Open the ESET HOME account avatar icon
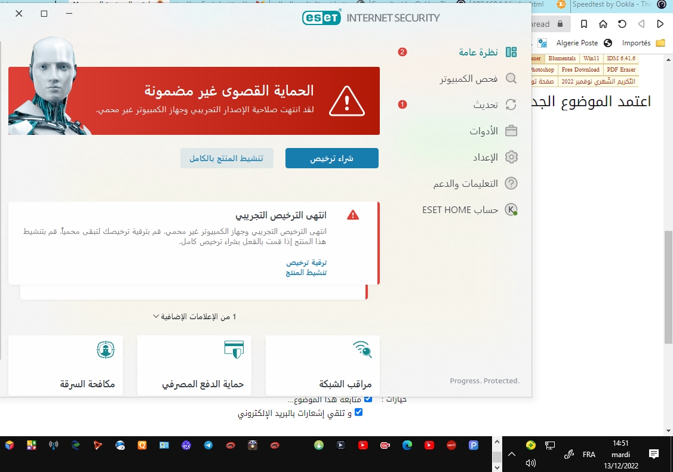673x472 pixels. 511,209
